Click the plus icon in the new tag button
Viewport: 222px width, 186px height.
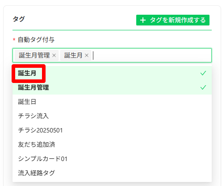pyautogui.click(x=143, y=20)
